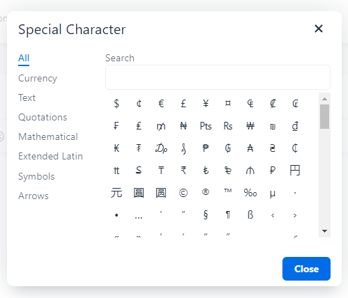348x298 pixels.
Task: Dismiss dialog with the X icon
Action: [319, 29]
